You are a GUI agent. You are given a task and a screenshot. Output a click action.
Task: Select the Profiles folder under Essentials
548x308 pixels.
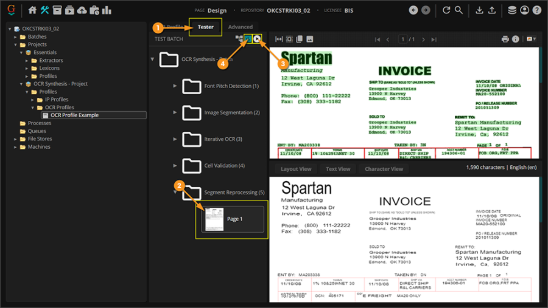coord(48,76)
